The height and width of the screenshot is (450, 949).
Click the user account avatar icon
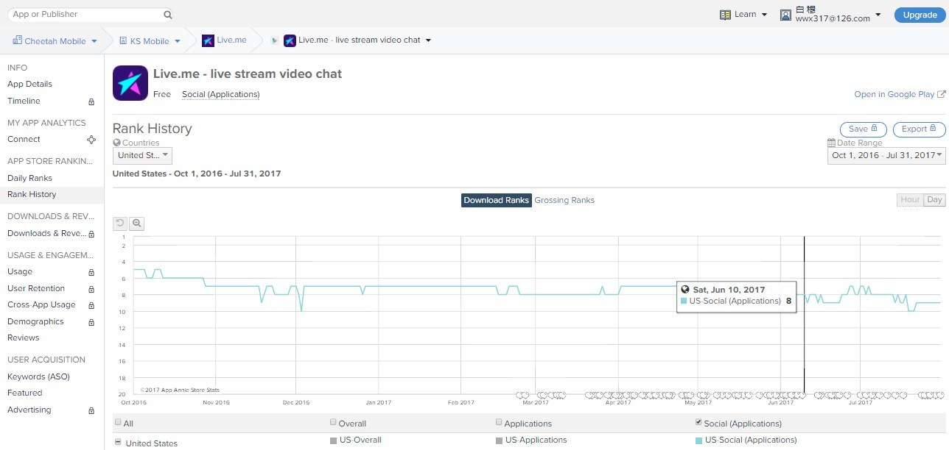(785, 15)
